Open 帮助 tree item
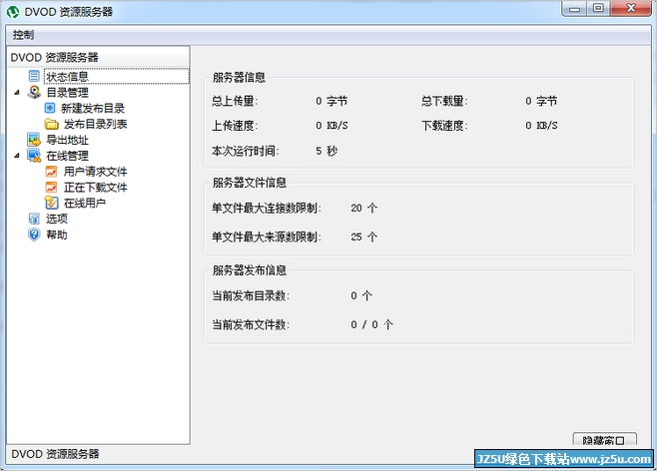This screenshot has width=657, height=471. tap(57, 235)
